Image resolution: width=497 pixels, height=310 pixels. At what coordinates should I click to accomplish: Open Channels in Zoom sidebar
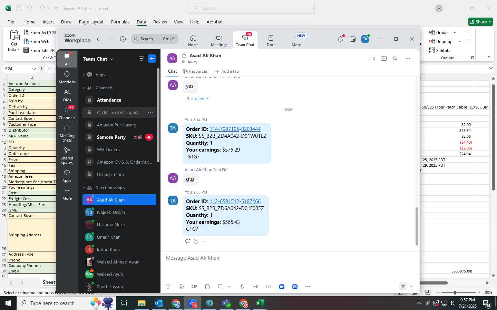coord(67,113)
